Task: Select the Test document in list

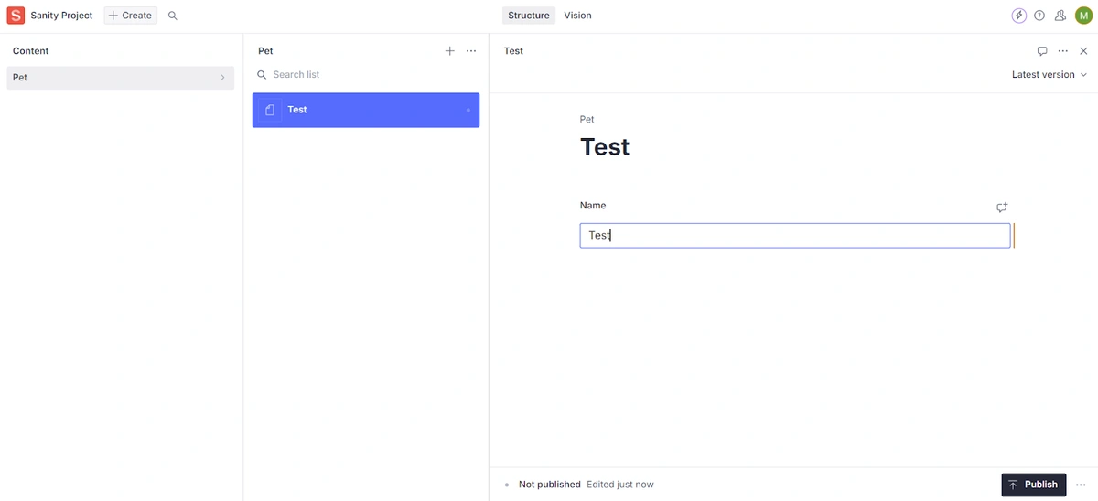Action: (x=366, y=110)
